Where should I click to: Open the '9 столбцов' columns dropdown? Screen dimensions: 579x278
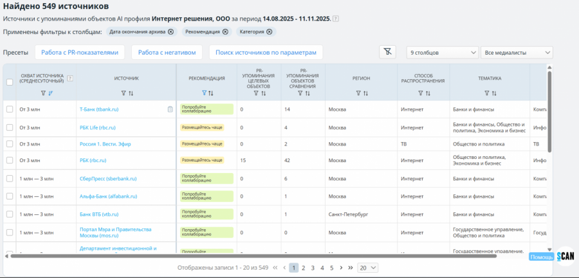point(441,52)
